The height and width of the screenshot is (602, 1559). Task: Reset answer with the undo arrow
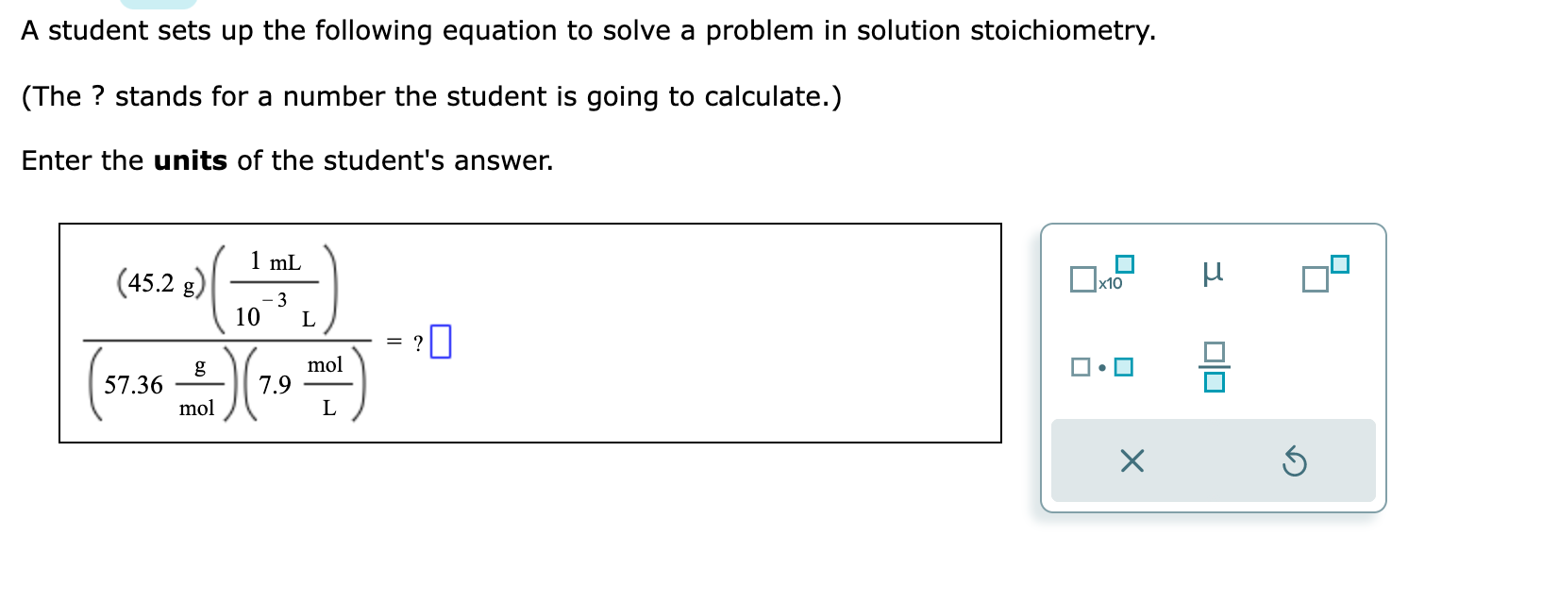[x=1295, y=462]
